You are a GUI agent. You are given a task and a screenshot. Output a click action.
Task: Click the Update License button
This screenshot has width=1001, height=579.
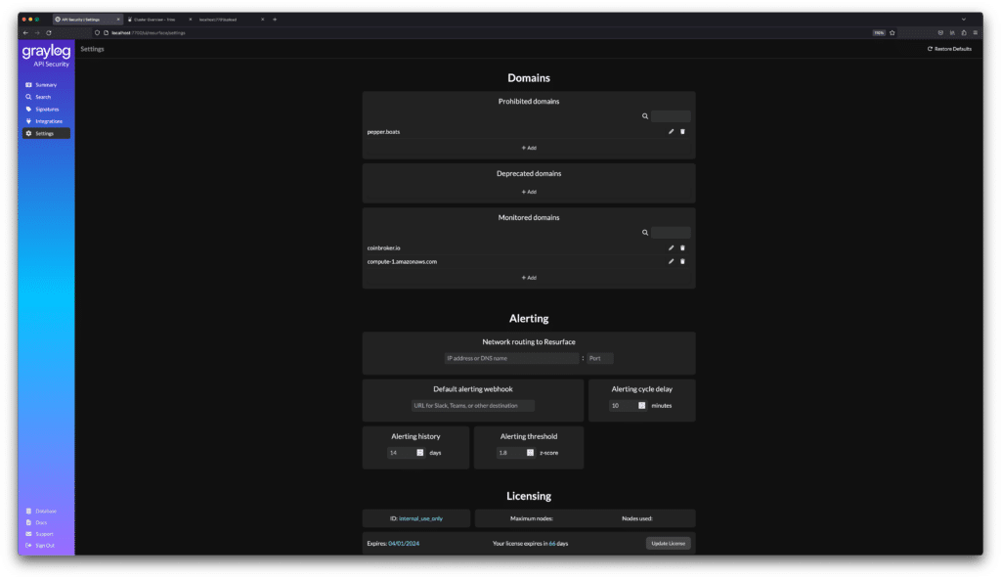(x=669, y=543)
